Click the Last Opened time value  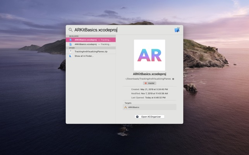tap(155, 98)
